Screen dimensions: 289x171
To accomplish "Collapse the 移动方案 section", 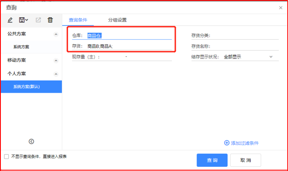I will 56,61.
